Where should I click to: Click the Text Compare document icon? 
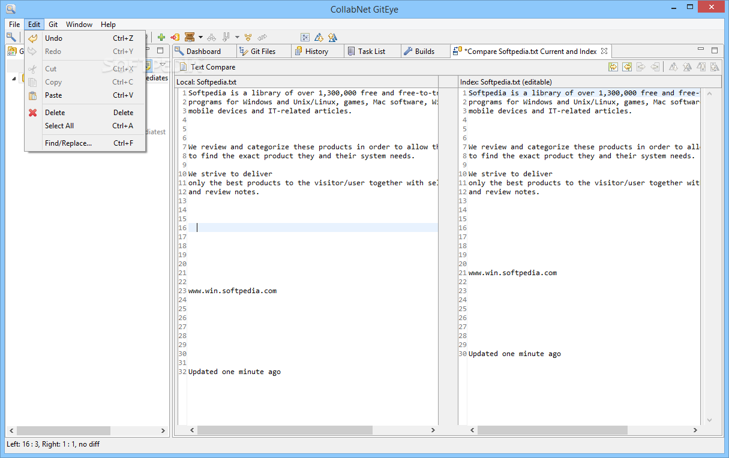pyautogui.click(x=182, y=67)
